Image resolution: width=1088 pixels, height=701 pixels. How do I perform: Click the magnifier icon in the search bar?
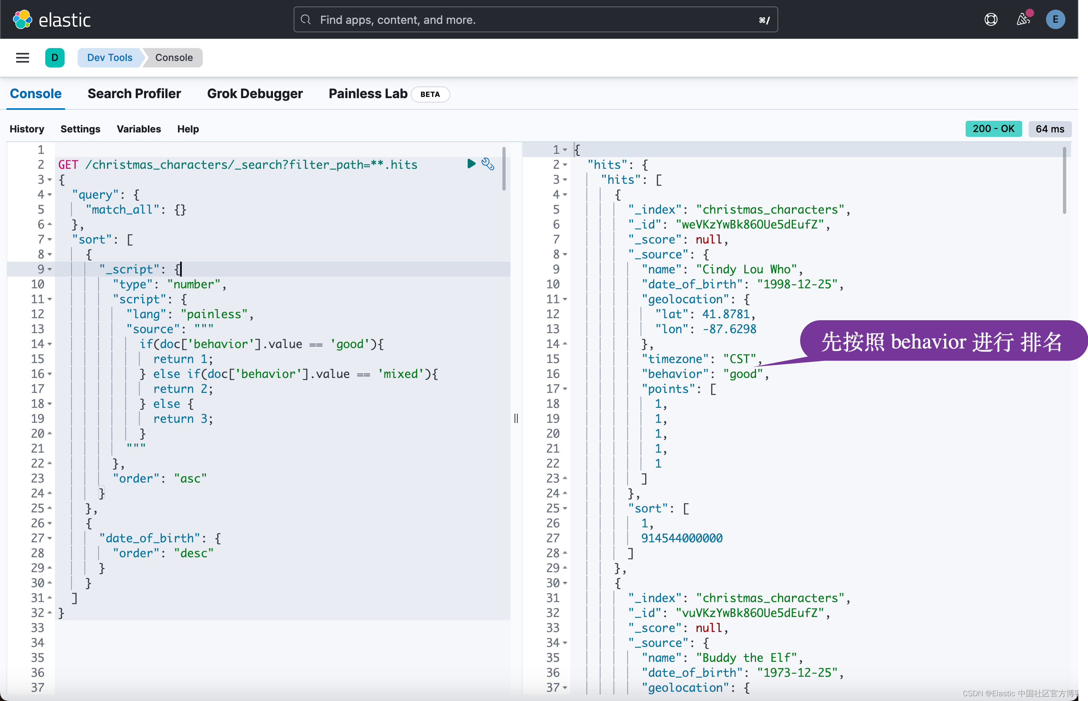pyautogui.click(x=305, y=19)
